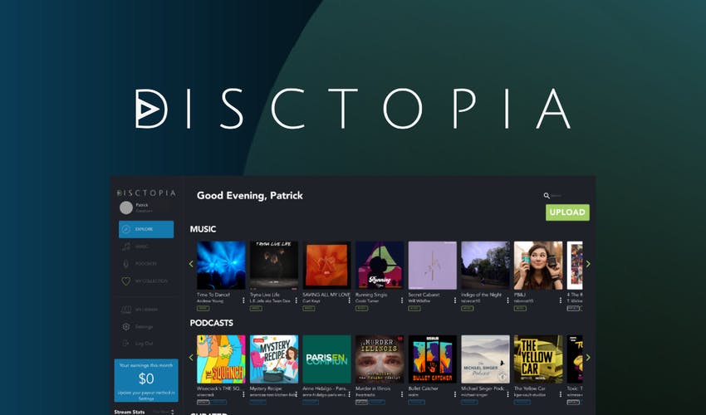Click Time To Dance song title

213,295
